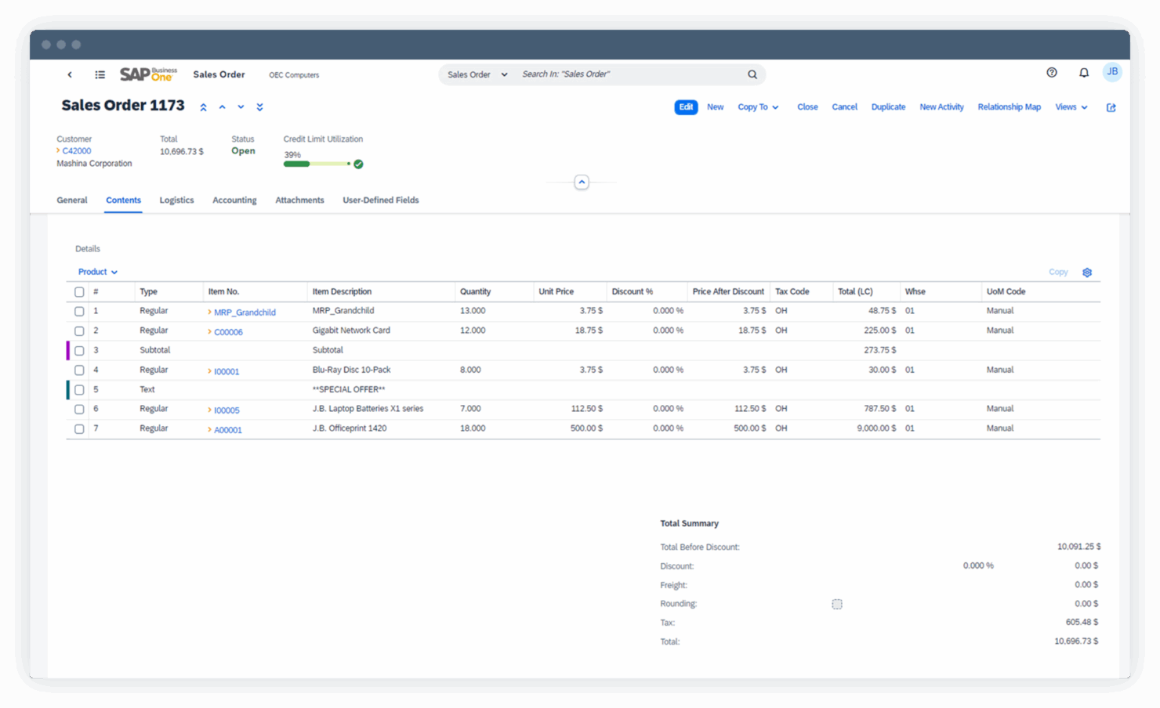Open table settings via the gear icon
The height and width of the screenshot is (708, 1160).
point(1087,272)
